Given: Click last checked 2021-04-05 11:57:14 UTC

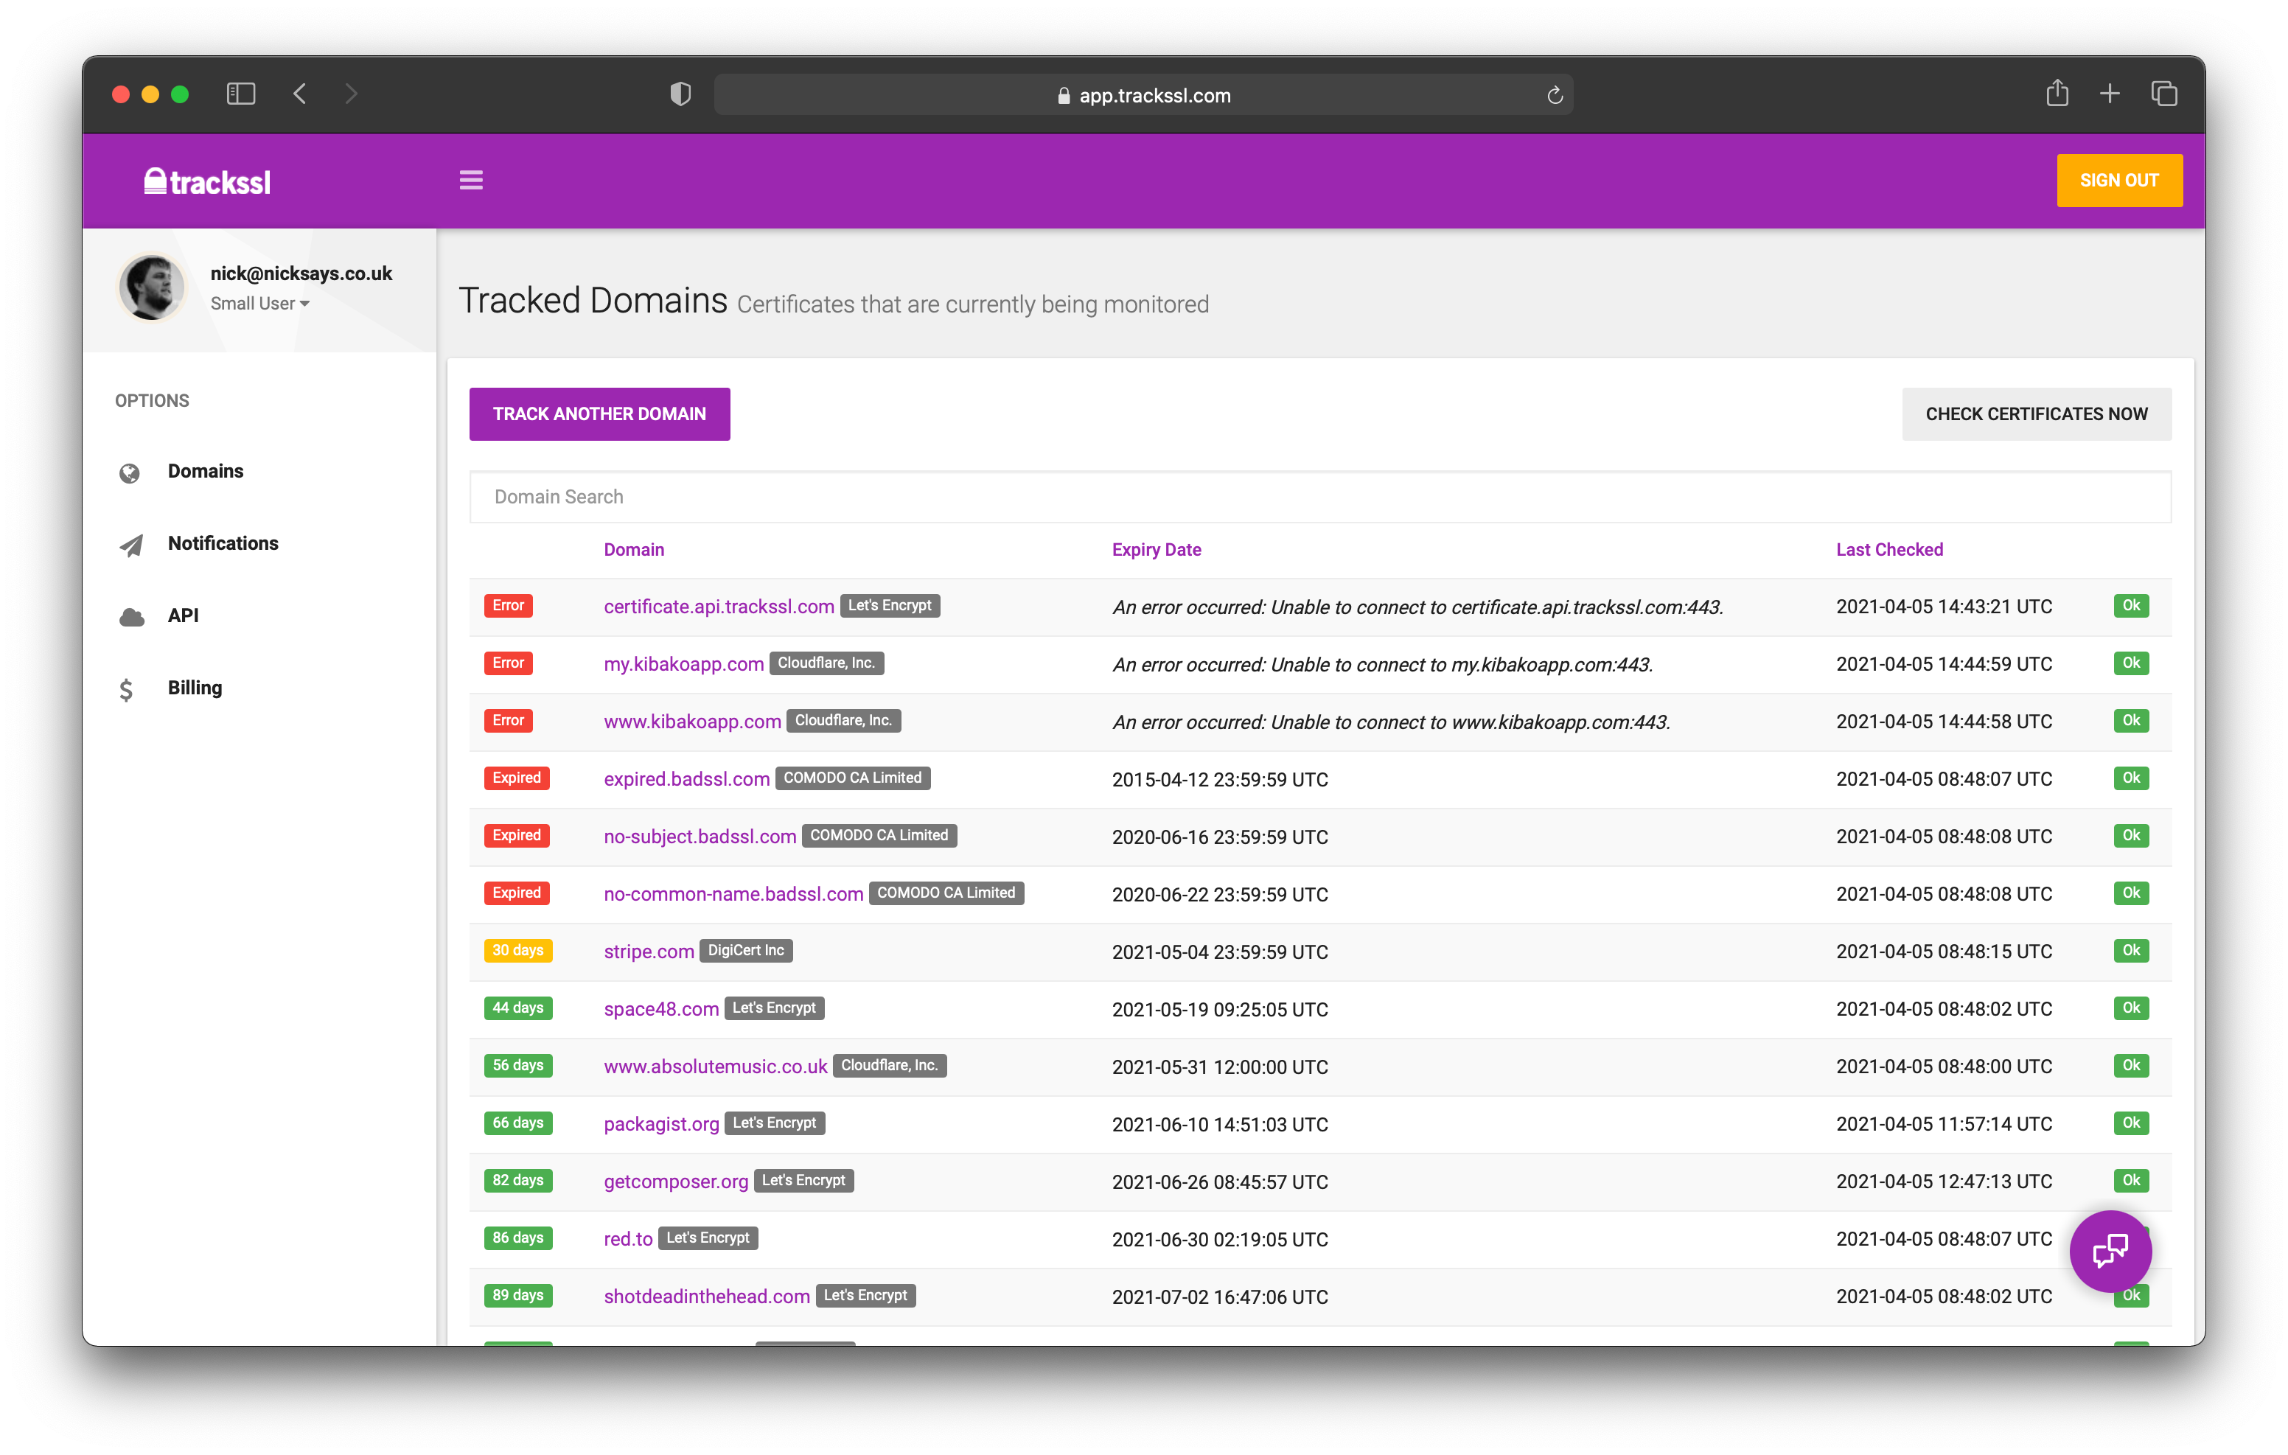Looking at the screenshot, I should coord(1943,1123).
